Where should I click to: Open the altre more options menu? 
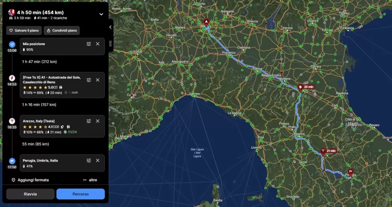coord(90,180)
